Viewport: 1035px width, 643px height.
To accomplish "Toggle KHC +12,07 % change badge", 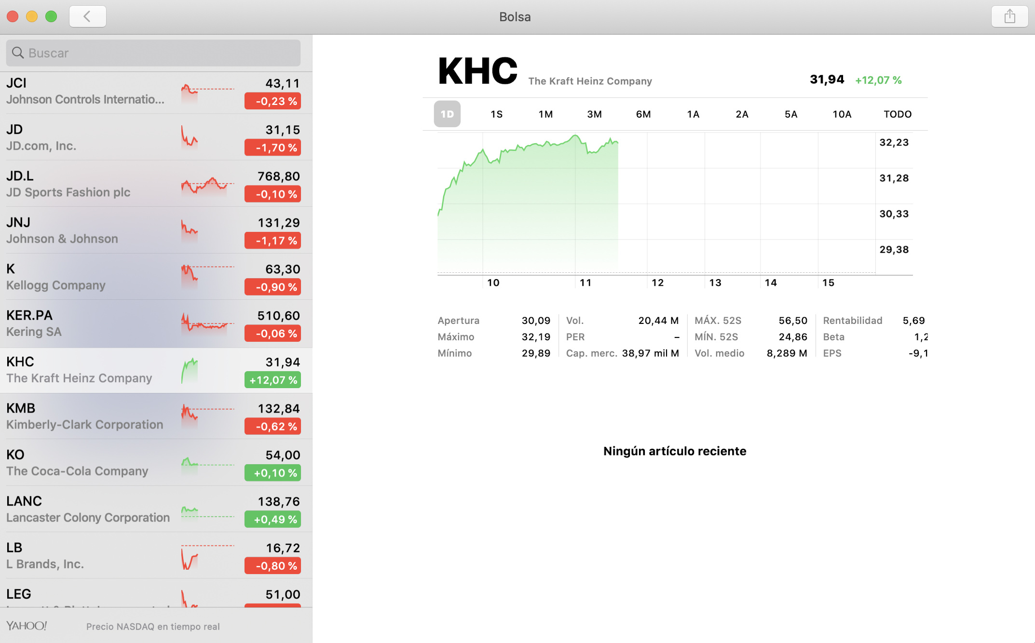I will click(272, 380).
